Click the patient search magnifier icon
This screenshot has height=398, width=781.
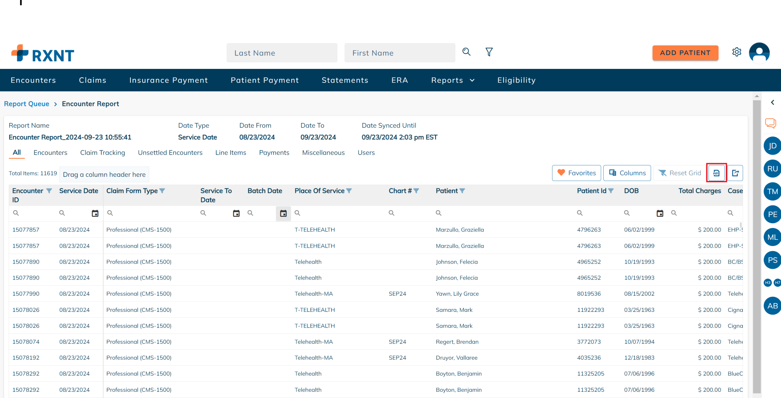pyautogui.click(x=466, y=52)
